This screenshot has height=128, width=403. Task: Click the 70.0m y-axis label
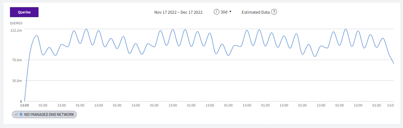click(17, 60)
